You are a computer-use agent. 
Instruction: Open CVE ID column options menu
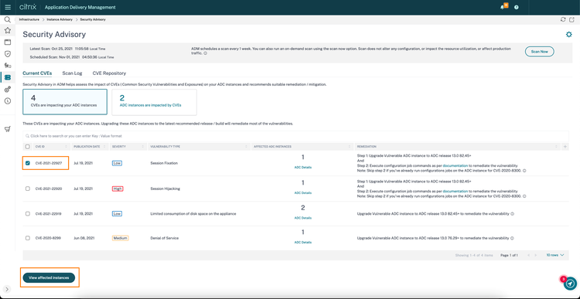[x=67, y=147]
